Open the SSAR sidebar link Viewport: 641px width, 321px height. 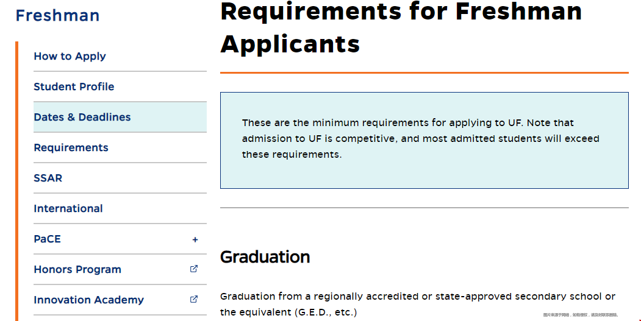(x=48, y=178)
